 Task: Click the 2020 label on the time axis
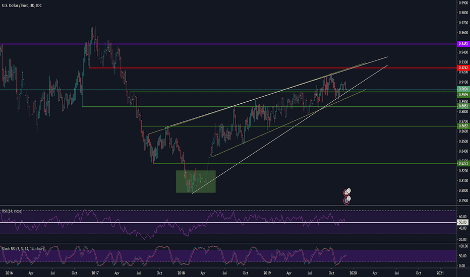[353, 272]
